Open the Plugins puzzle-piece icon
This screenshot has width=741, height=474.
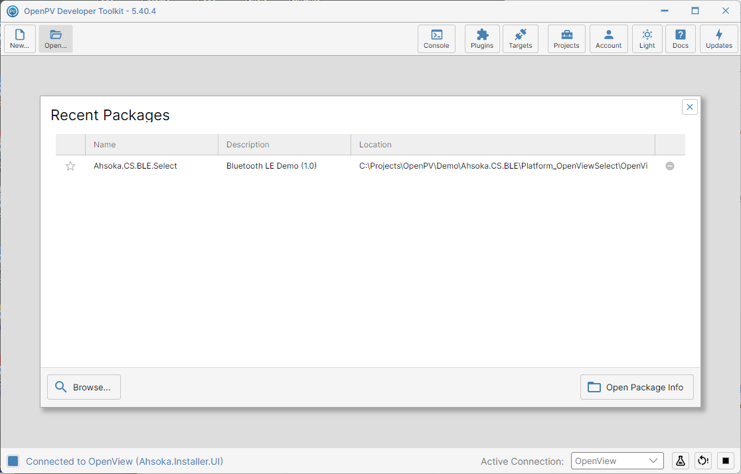482,39
